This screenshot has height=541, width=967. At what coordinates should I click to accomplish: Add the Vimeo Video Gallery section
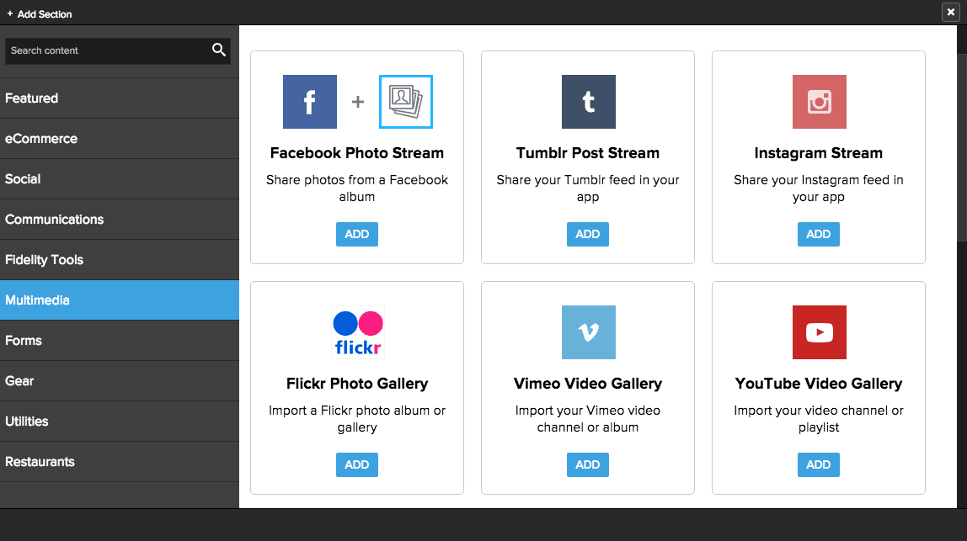click(587, 464)
